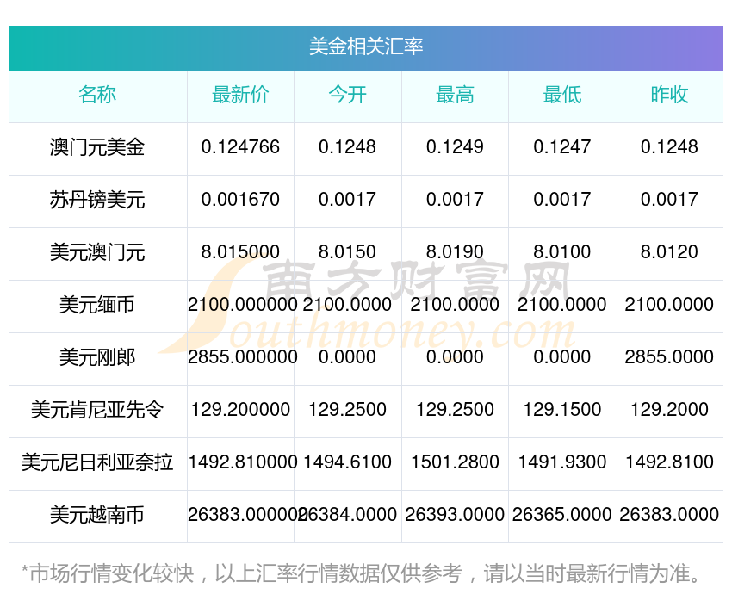
Task: Click the value 1492.810000
Action: [242, 463]
